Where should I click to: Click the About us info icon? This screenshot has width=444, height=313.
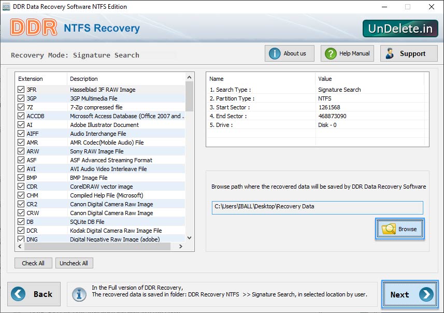pyautogui.click(x=275, y=53)
